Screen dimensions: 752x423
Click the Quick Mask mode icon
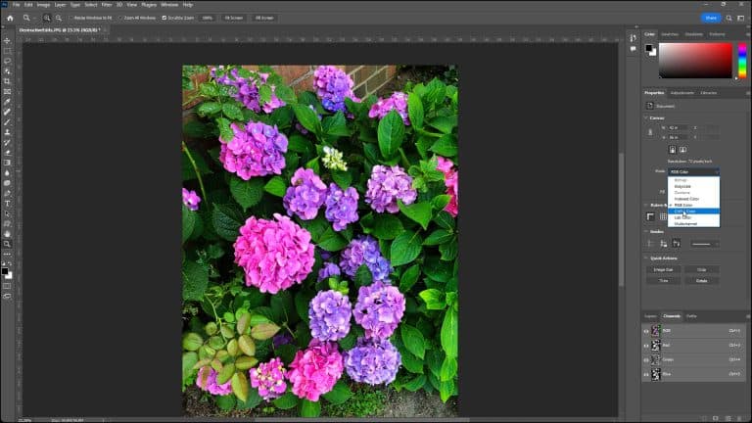[x=7, y=286]
